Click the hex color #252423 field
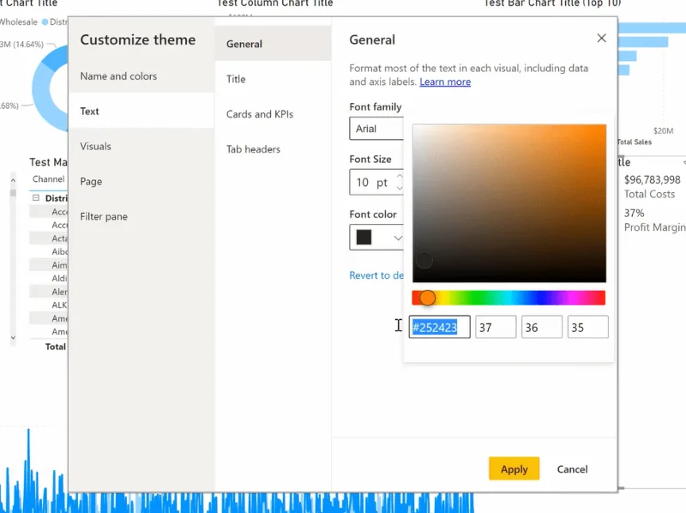 [x=439, y=327]
